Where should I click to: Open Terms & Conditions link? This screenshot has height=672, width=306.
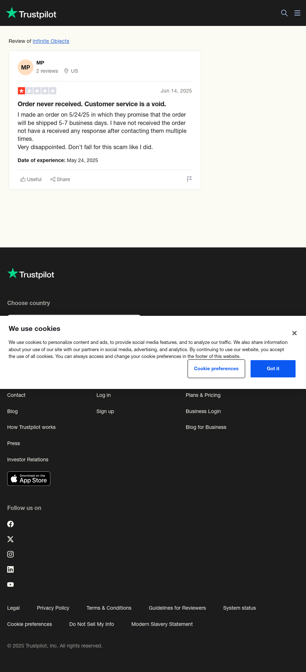tap(109, 608)
